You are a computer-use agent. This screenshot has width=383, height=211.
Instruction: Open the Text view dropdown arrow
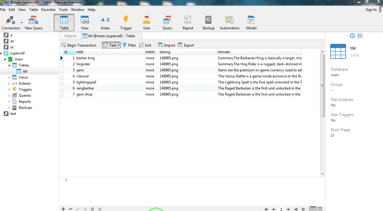[119, 45]
